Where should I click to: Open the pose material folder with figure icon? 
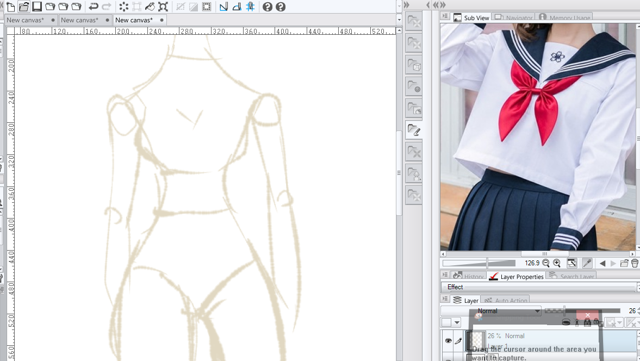[x=414, y=174]
